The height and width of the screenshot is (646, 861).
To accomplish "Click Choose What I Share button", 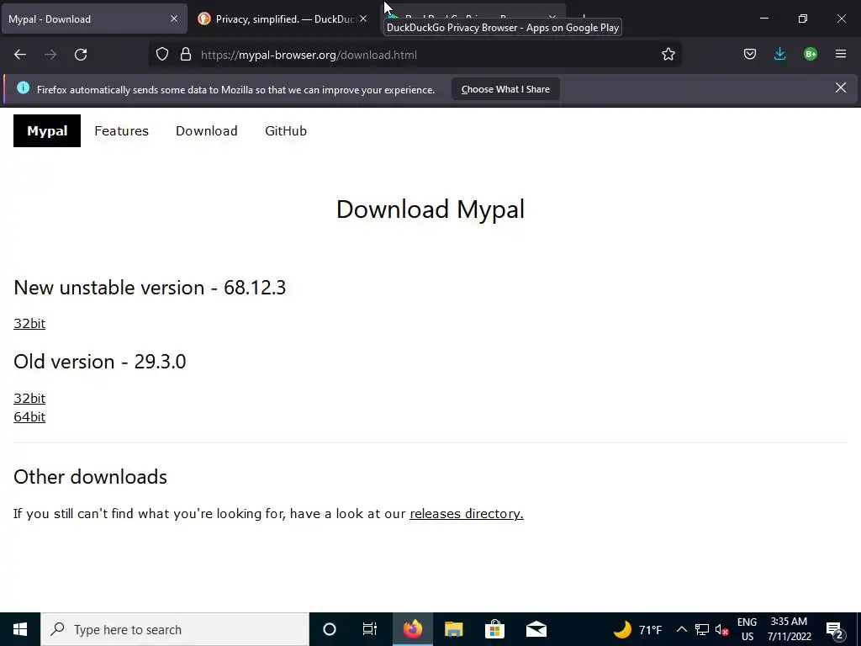I will [x=505, y=89].
